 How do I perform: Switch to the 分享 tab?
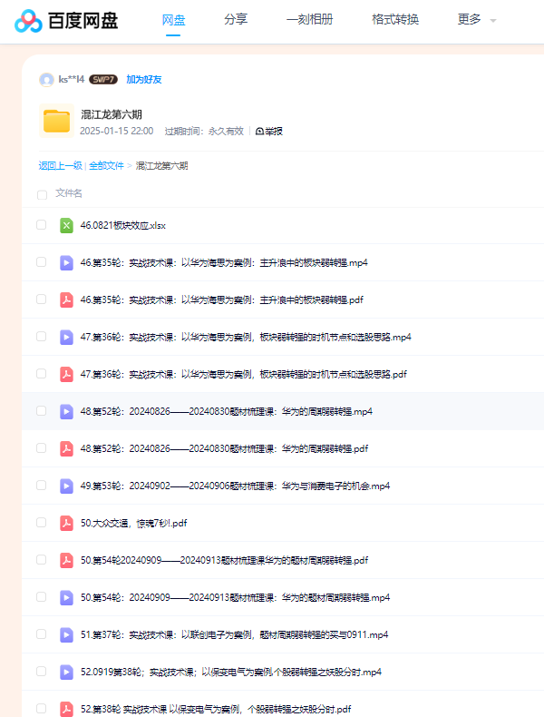pos(236,20)
